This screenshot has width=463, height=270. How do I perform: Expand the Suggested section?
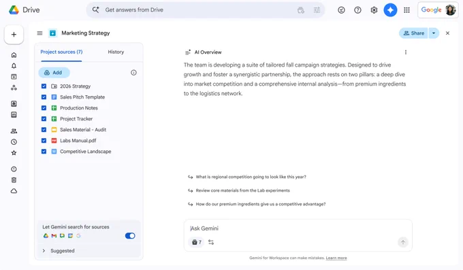point(44,251)
